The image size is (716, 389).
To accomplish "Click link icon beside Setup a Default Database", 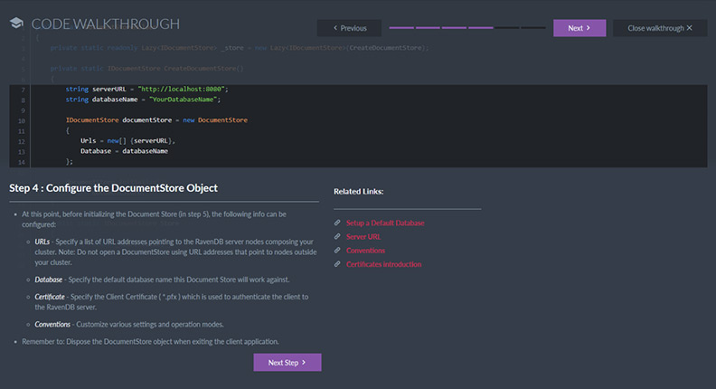I will (337, 223).
